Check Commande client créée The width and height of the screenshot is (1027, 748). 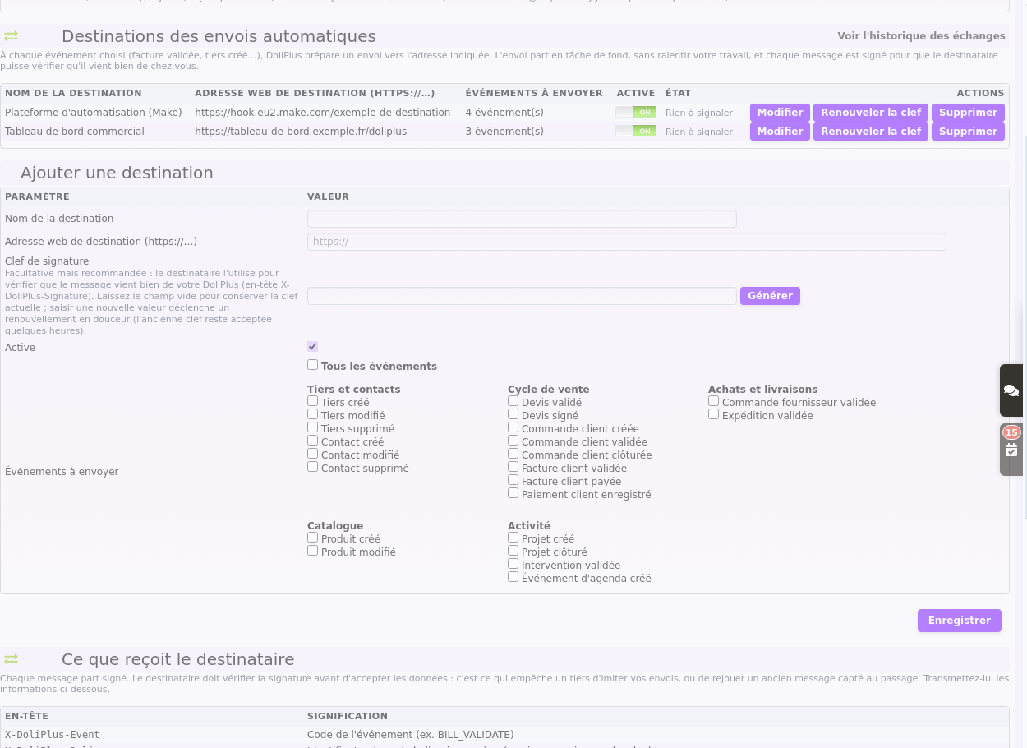pyautogui.click(x=513, y=427)
